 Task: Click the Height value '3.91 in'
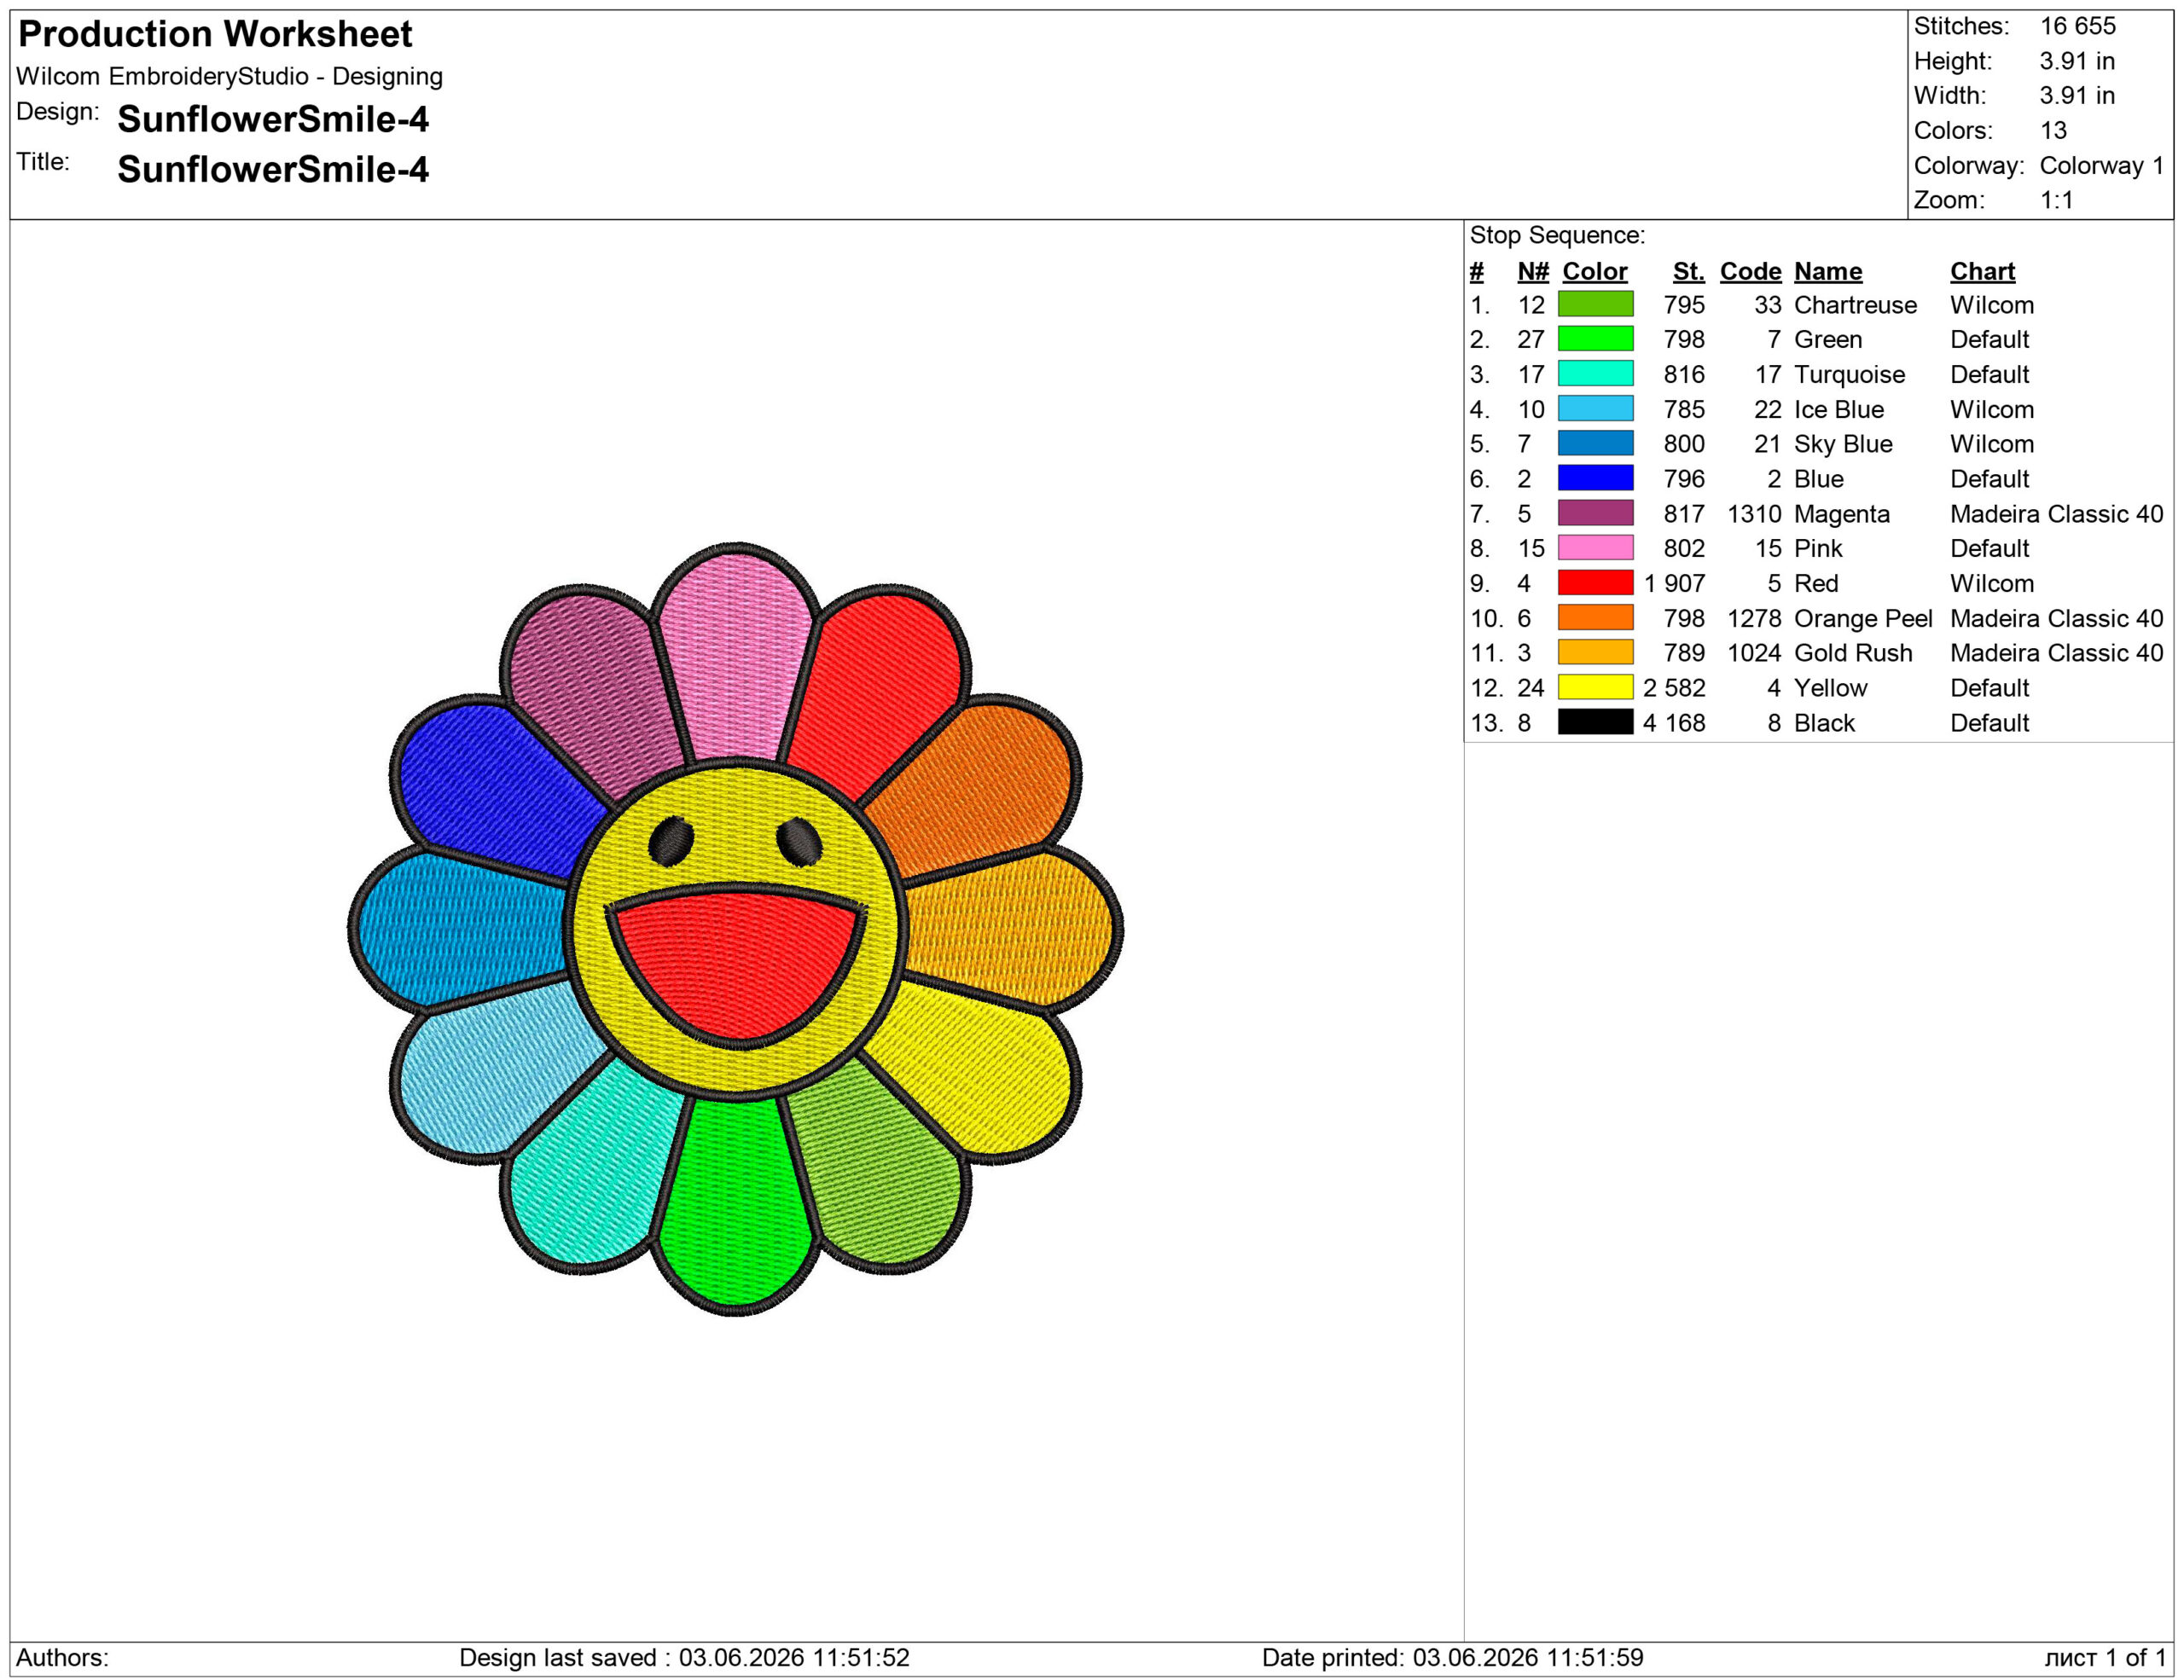[x=2077, y=61]
